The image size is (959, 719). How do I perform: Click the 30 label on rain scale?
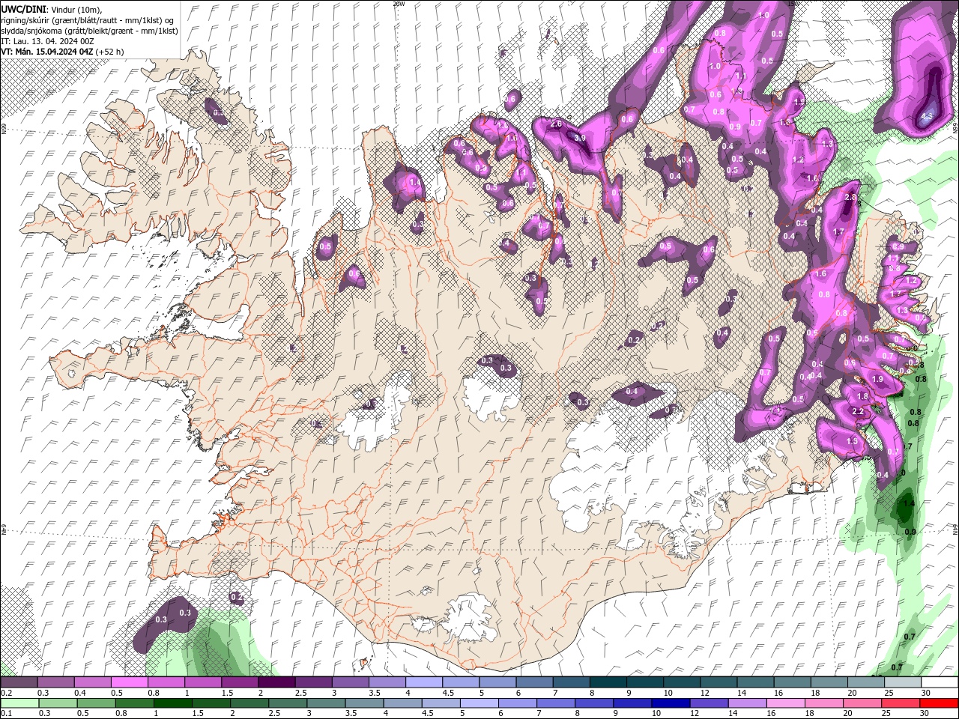pyautogui.click(x=924, y=713)
